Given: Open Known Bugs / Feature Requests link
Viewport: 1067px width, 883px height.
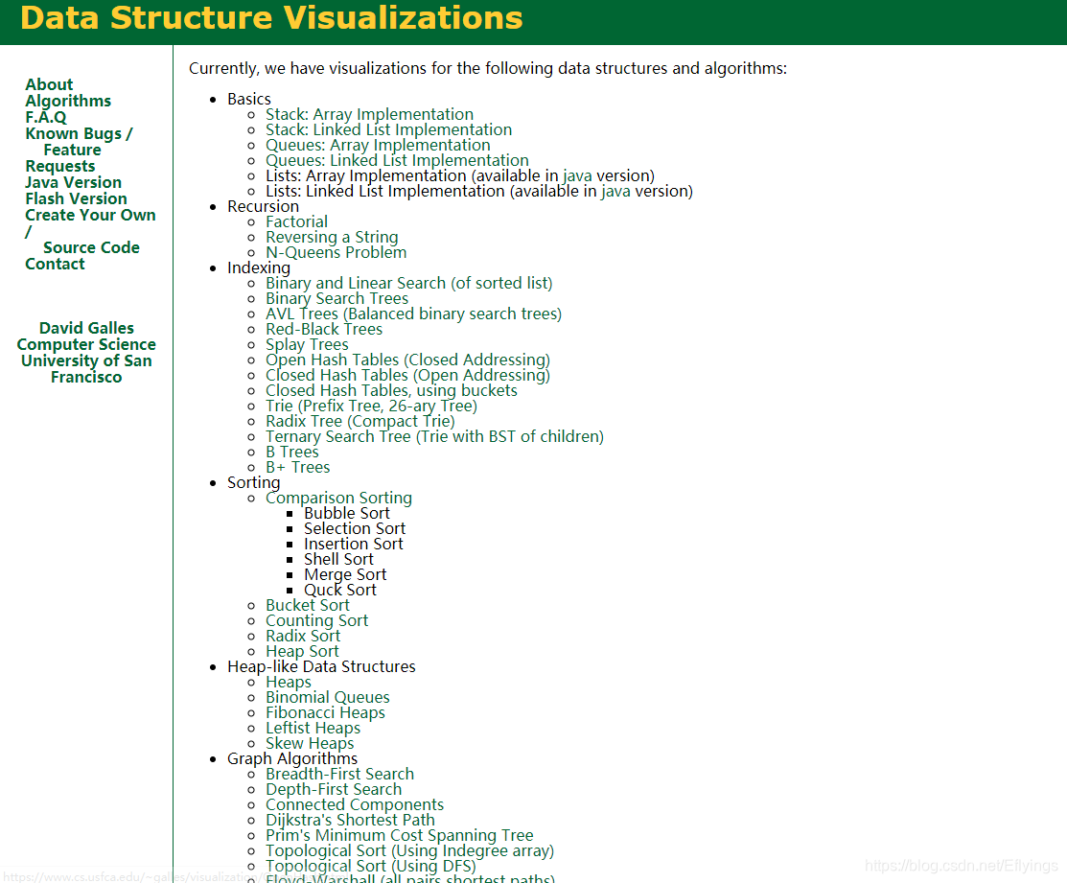Looking at the screenshot, I should coord(79,150).
